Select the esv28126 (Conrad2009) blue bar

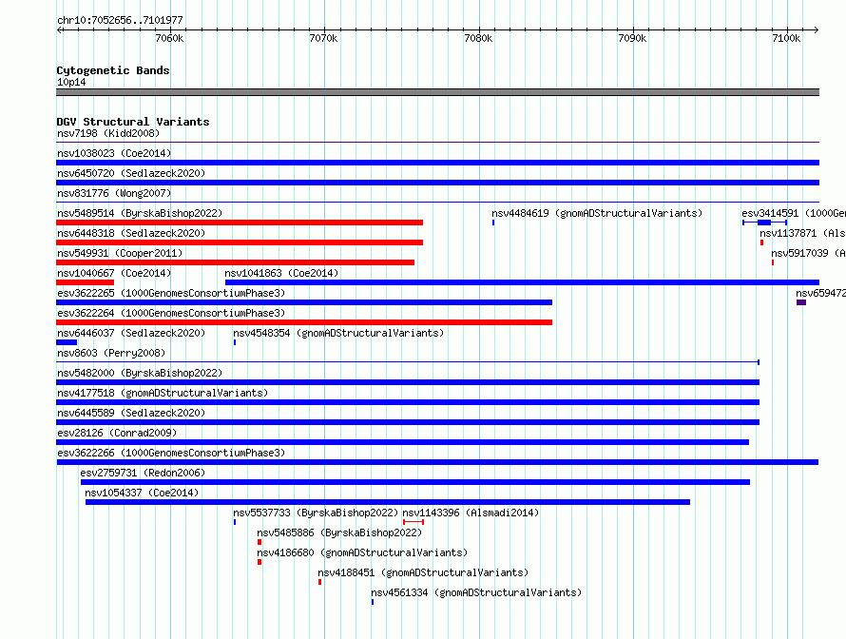click(402, 442)
